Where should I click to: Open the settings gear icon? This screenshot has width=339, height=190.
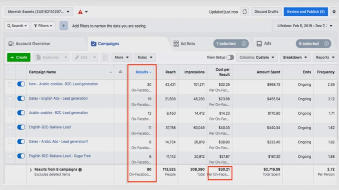click(x=334, y=12)
